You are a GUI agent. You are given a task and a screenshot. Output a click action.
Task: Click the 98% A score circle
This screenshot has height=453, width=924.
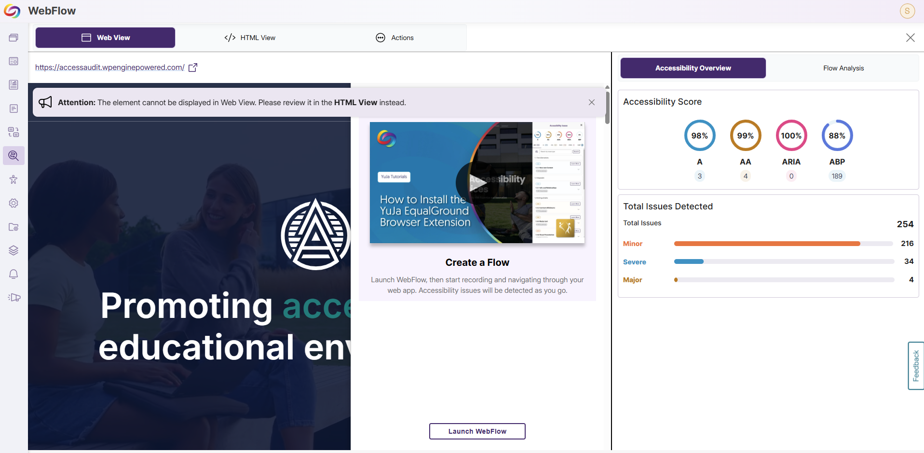pyautogui.click(x=700, y=136)
